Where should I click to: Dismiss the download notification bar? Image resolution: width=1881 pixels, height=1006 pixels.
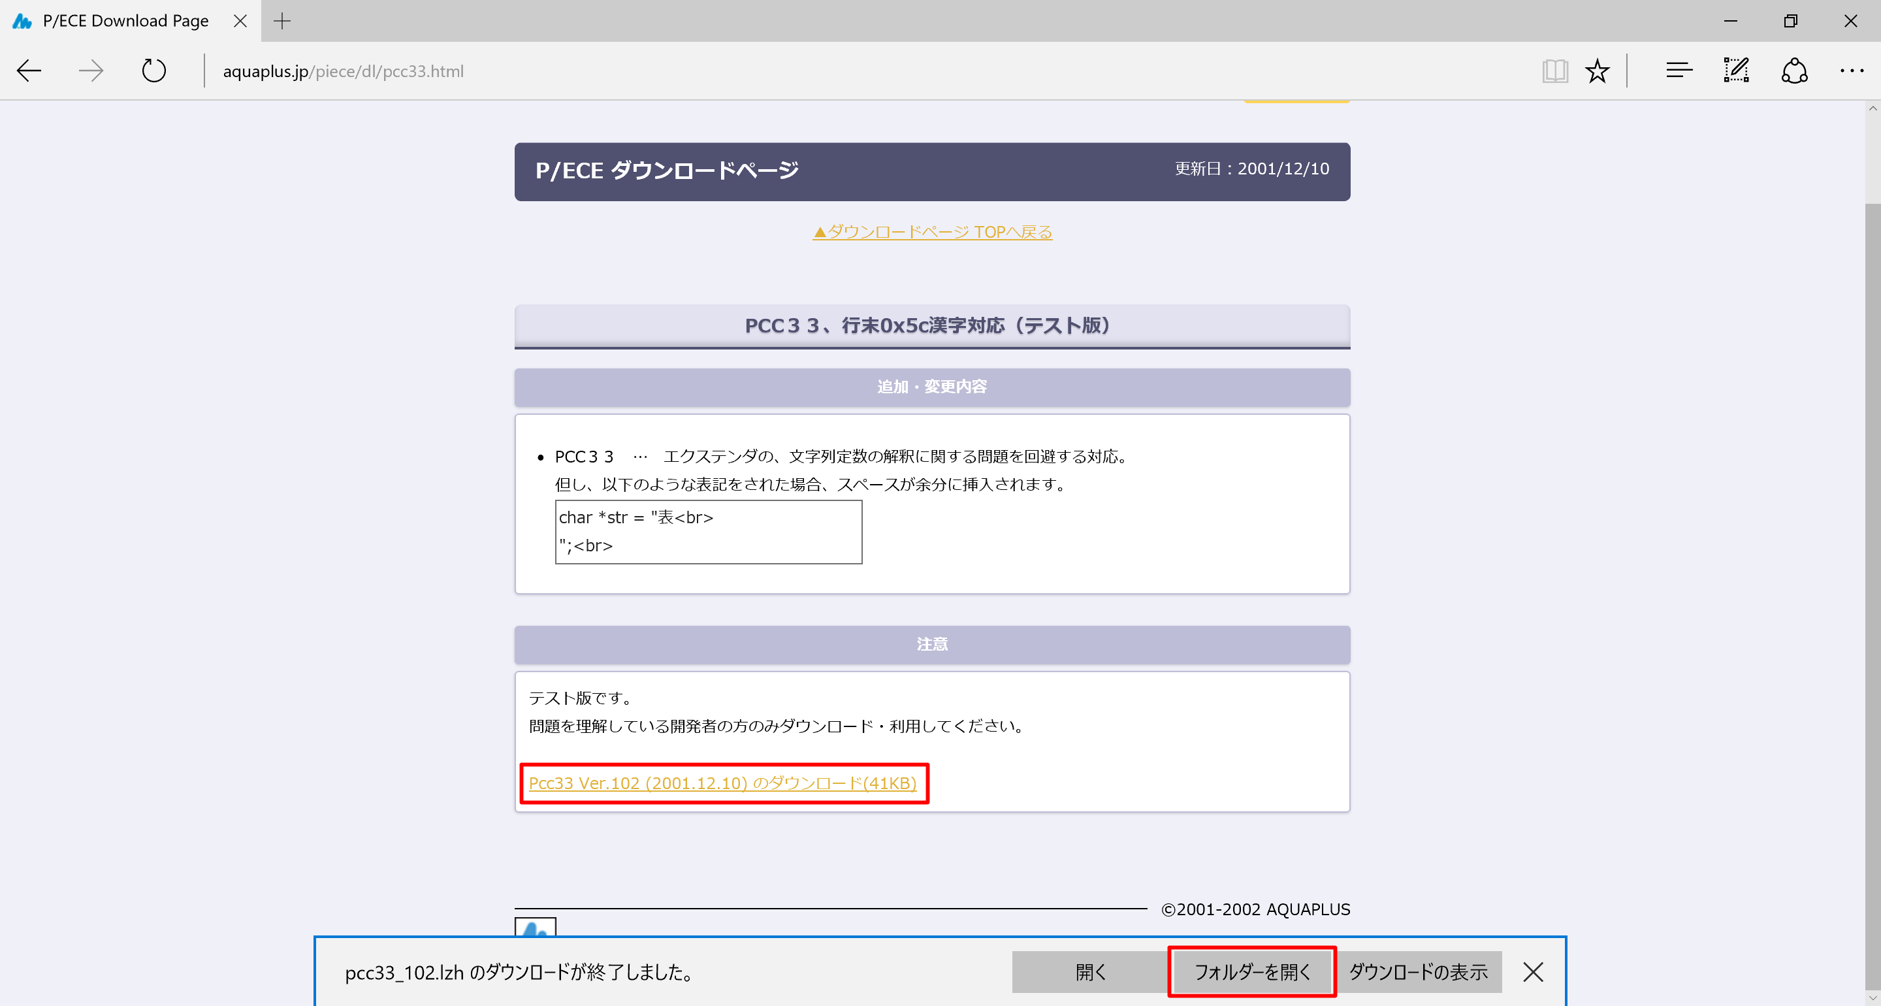click(1533, 971)
